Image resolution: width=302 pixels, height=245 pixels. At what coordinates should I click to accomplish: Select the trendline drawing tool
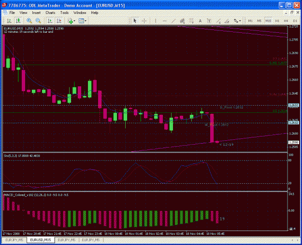click(x=173, y=21)
